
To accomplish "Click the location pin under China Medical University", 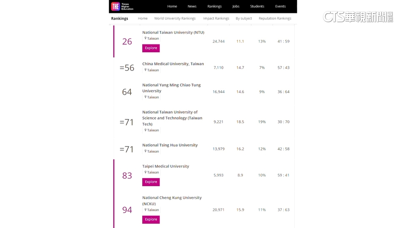I will click(145, 70).
